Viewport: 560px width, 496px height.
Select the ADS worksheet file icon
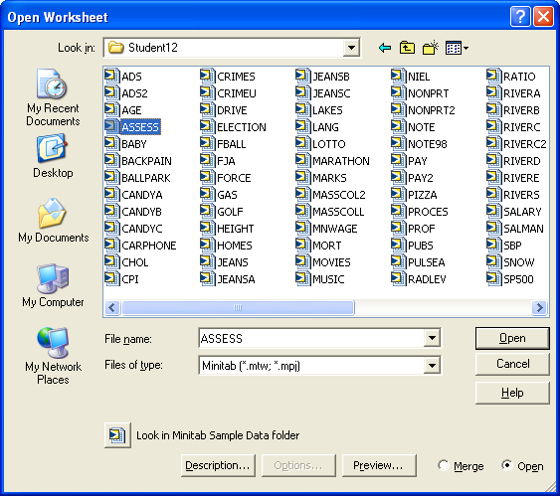tap(111, 76)
